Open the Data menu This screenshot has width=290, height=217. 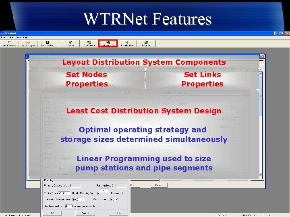[10, 37]
